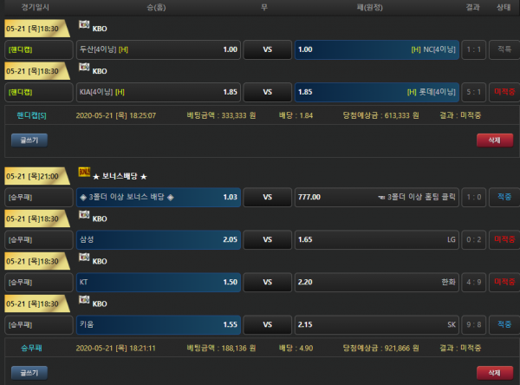Viewport: 520px width, 385px height.
Task: Click the 05-21 21:00 gold date tag
Action: click(35, 176)
